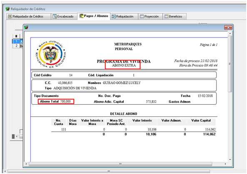Click the Reliquidador de Créditos title bar icon
The height and width of the screenshot is (174, 247).
pyautogui.click(x=8, y=9)
